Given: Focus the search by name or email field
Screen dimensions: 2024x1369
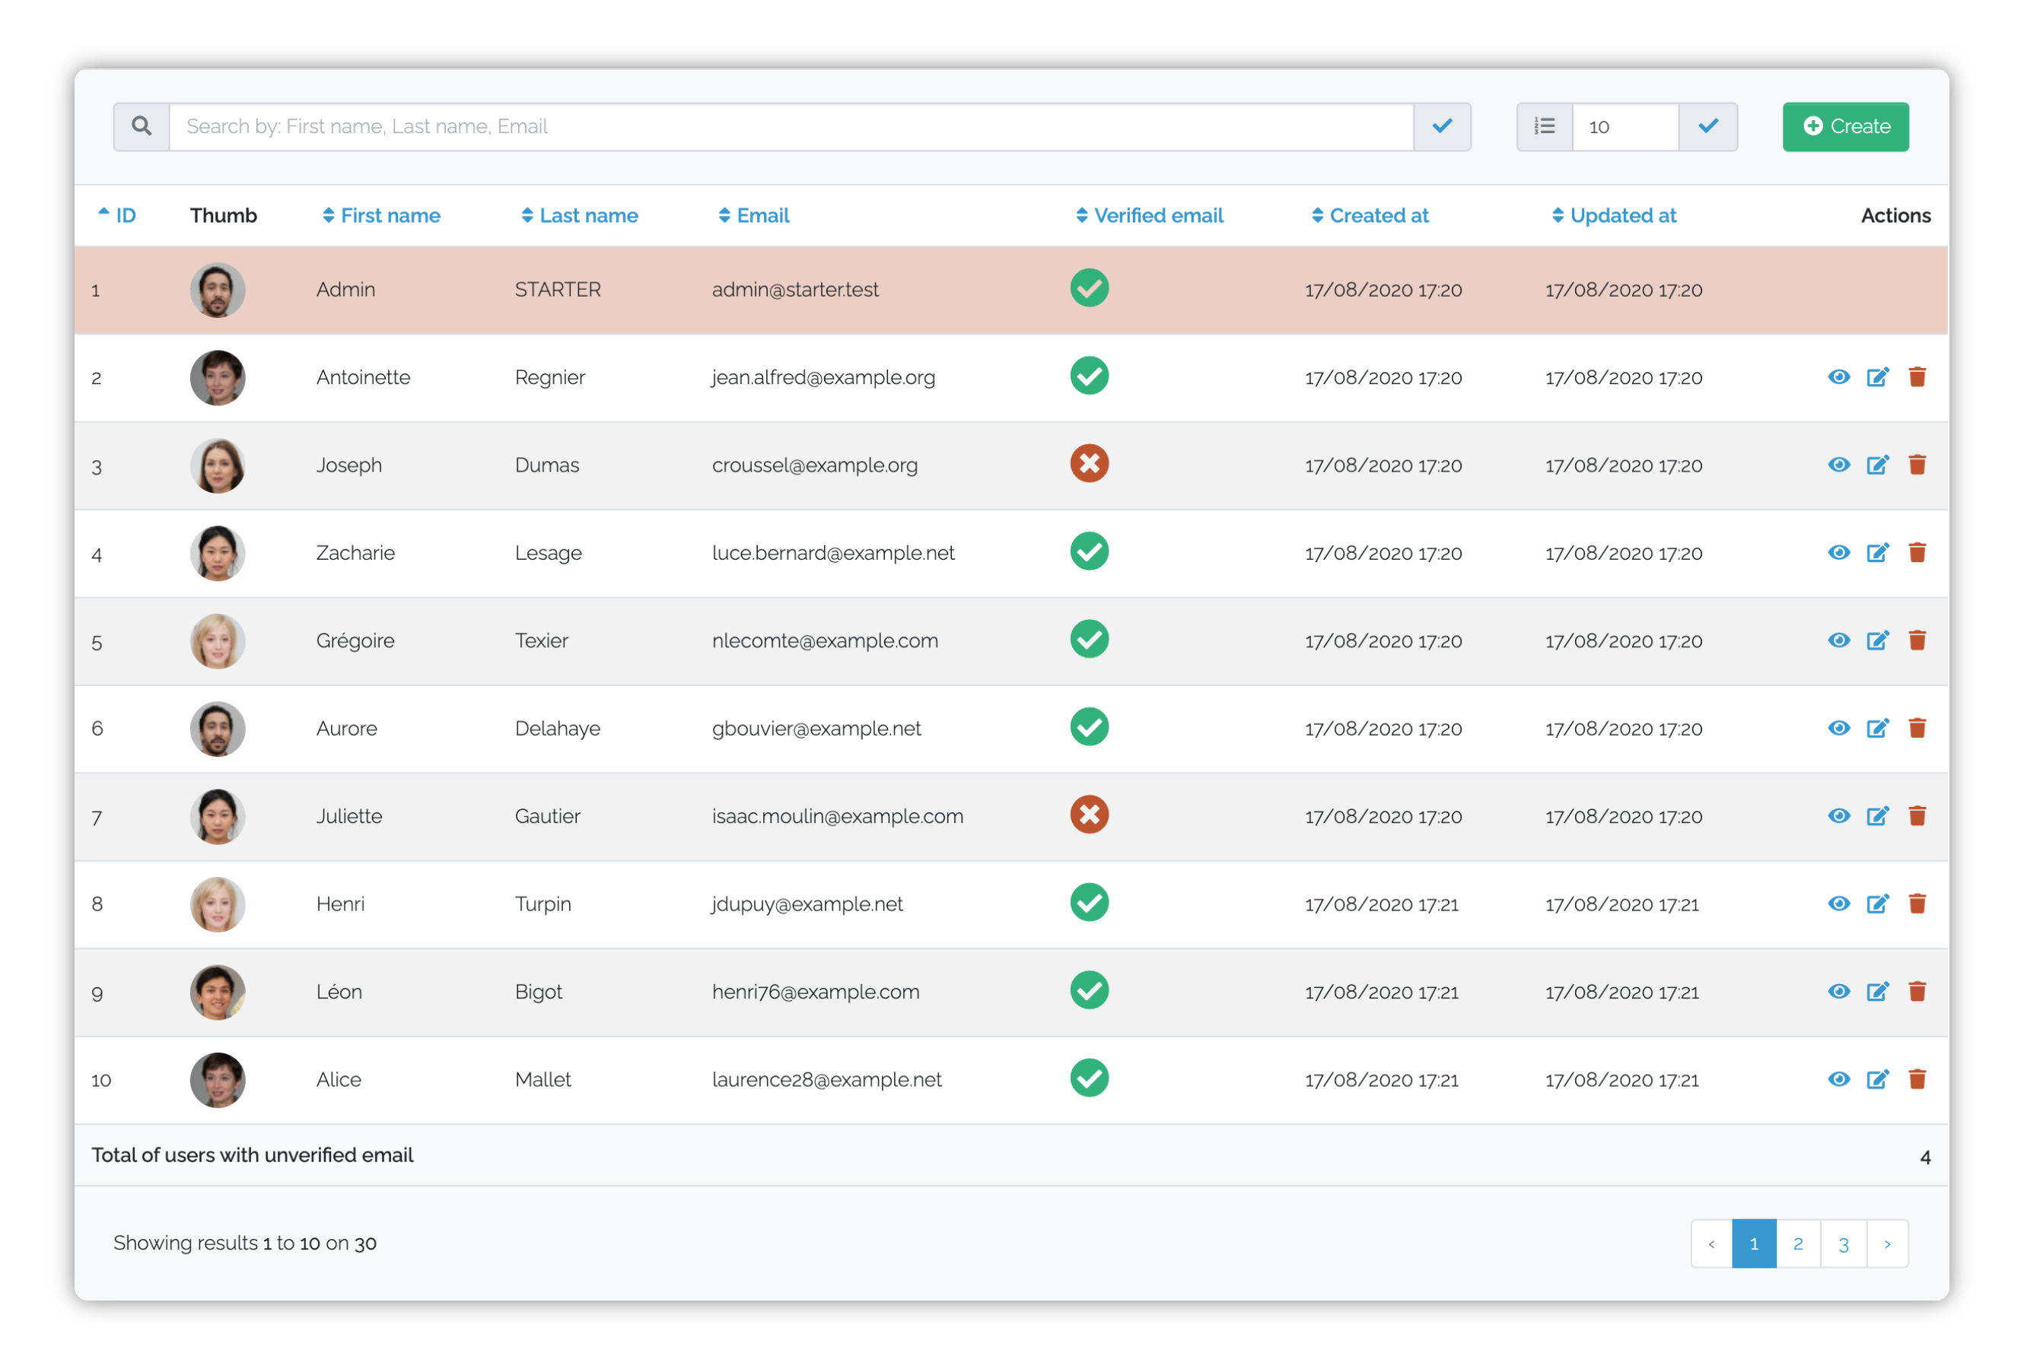Looking at the screenshot, I should pyautogui.click(x=790, y=126).
